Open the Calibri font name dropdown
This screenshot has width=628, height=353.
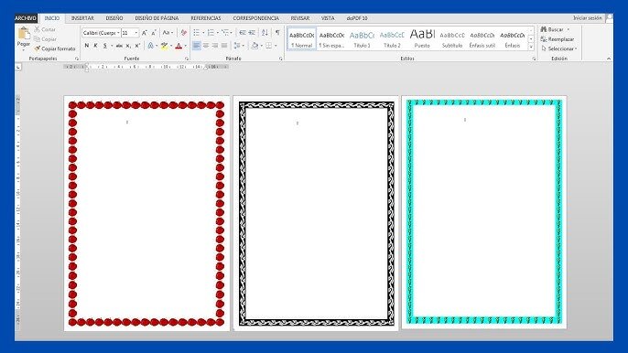coord(118,33)
